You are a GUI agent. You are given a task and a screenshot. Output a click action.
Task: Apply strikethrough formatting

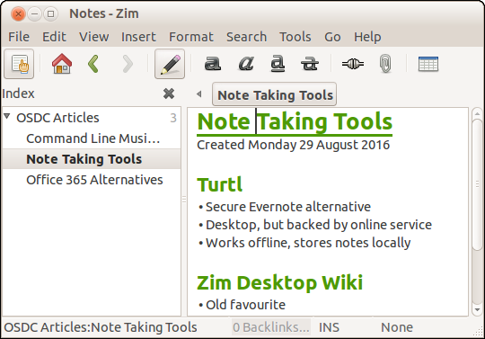pos(310,64)
